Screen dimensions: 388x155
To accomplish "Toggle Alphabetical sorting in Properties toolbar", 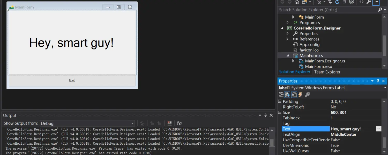I will click(x=287, y=95).
